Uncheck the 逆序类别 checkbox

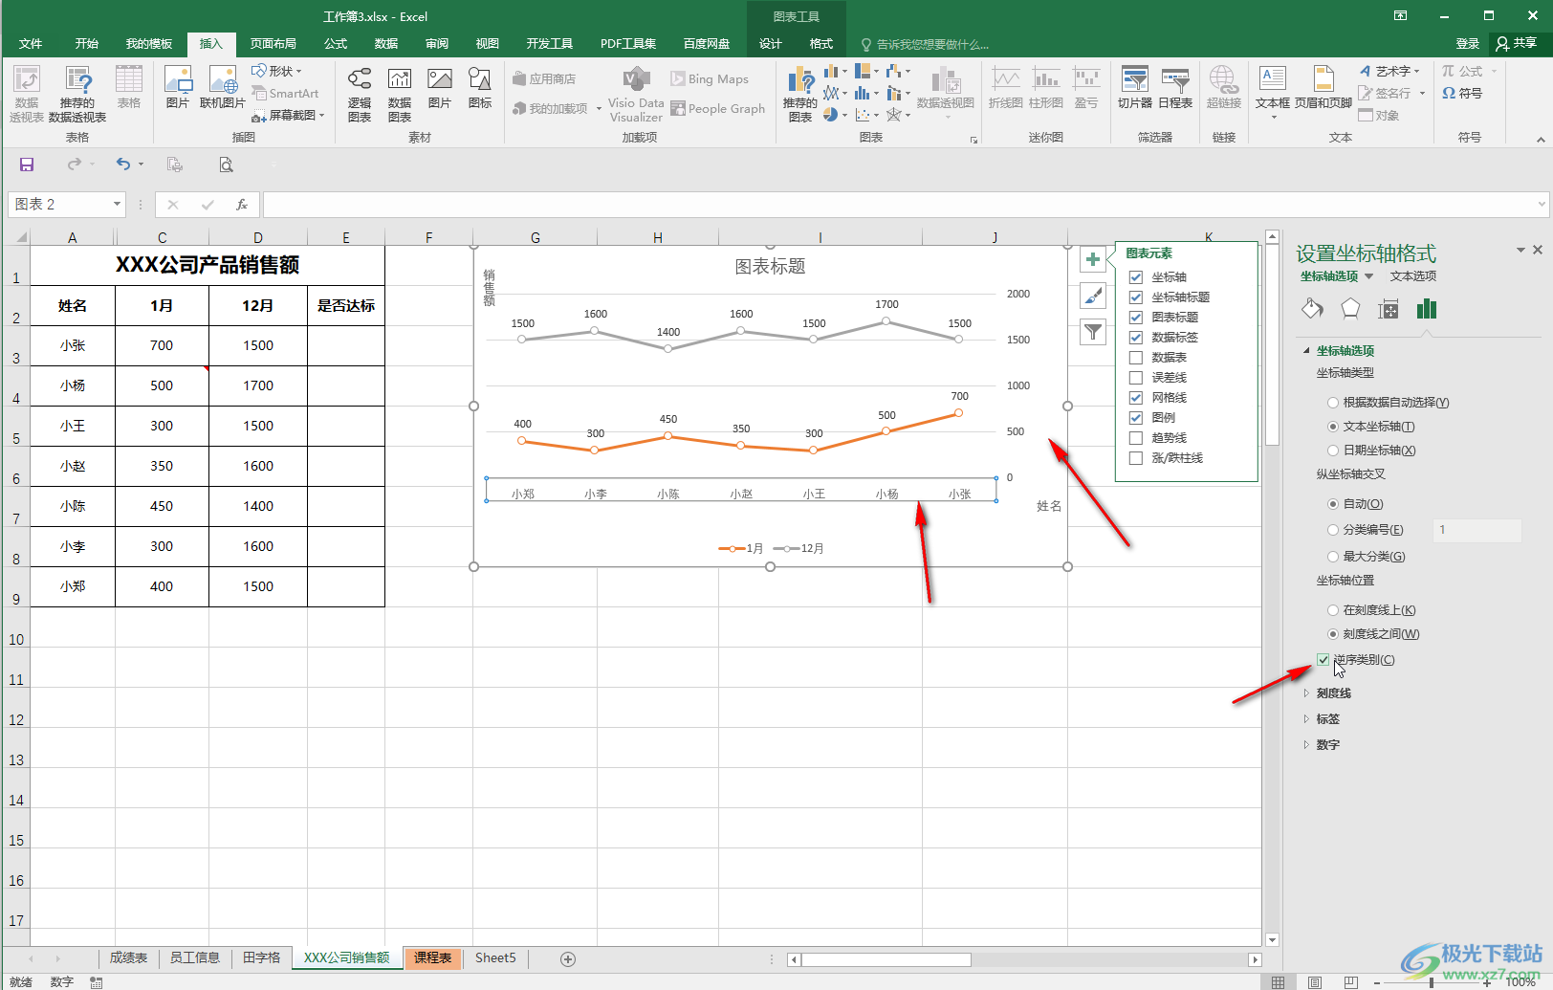[x=1323, y=660]
